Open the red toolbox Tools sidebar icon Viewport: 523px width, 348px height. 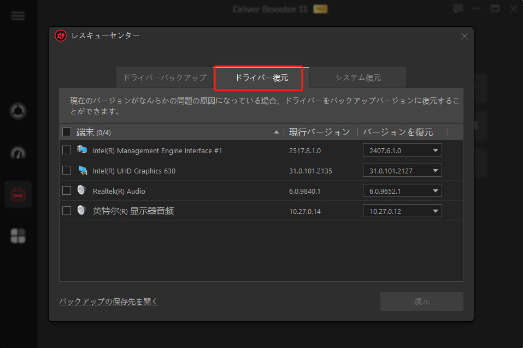tap(18, 194)
